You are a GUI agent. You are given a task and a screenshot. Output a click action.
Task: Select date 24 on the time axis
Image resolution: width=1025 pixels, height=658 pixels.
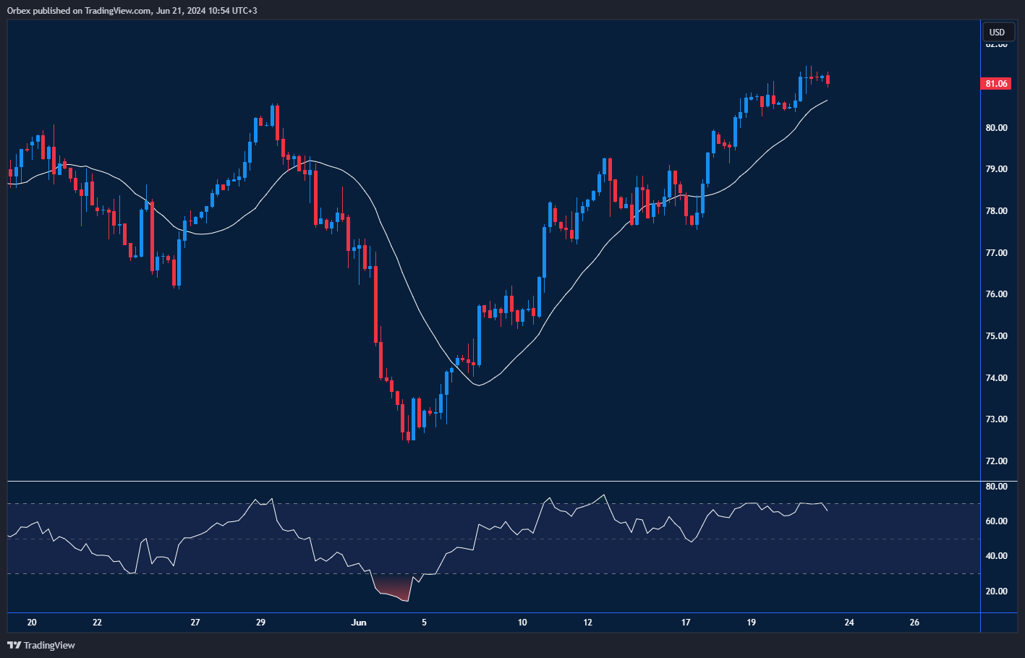coord(849,623)
